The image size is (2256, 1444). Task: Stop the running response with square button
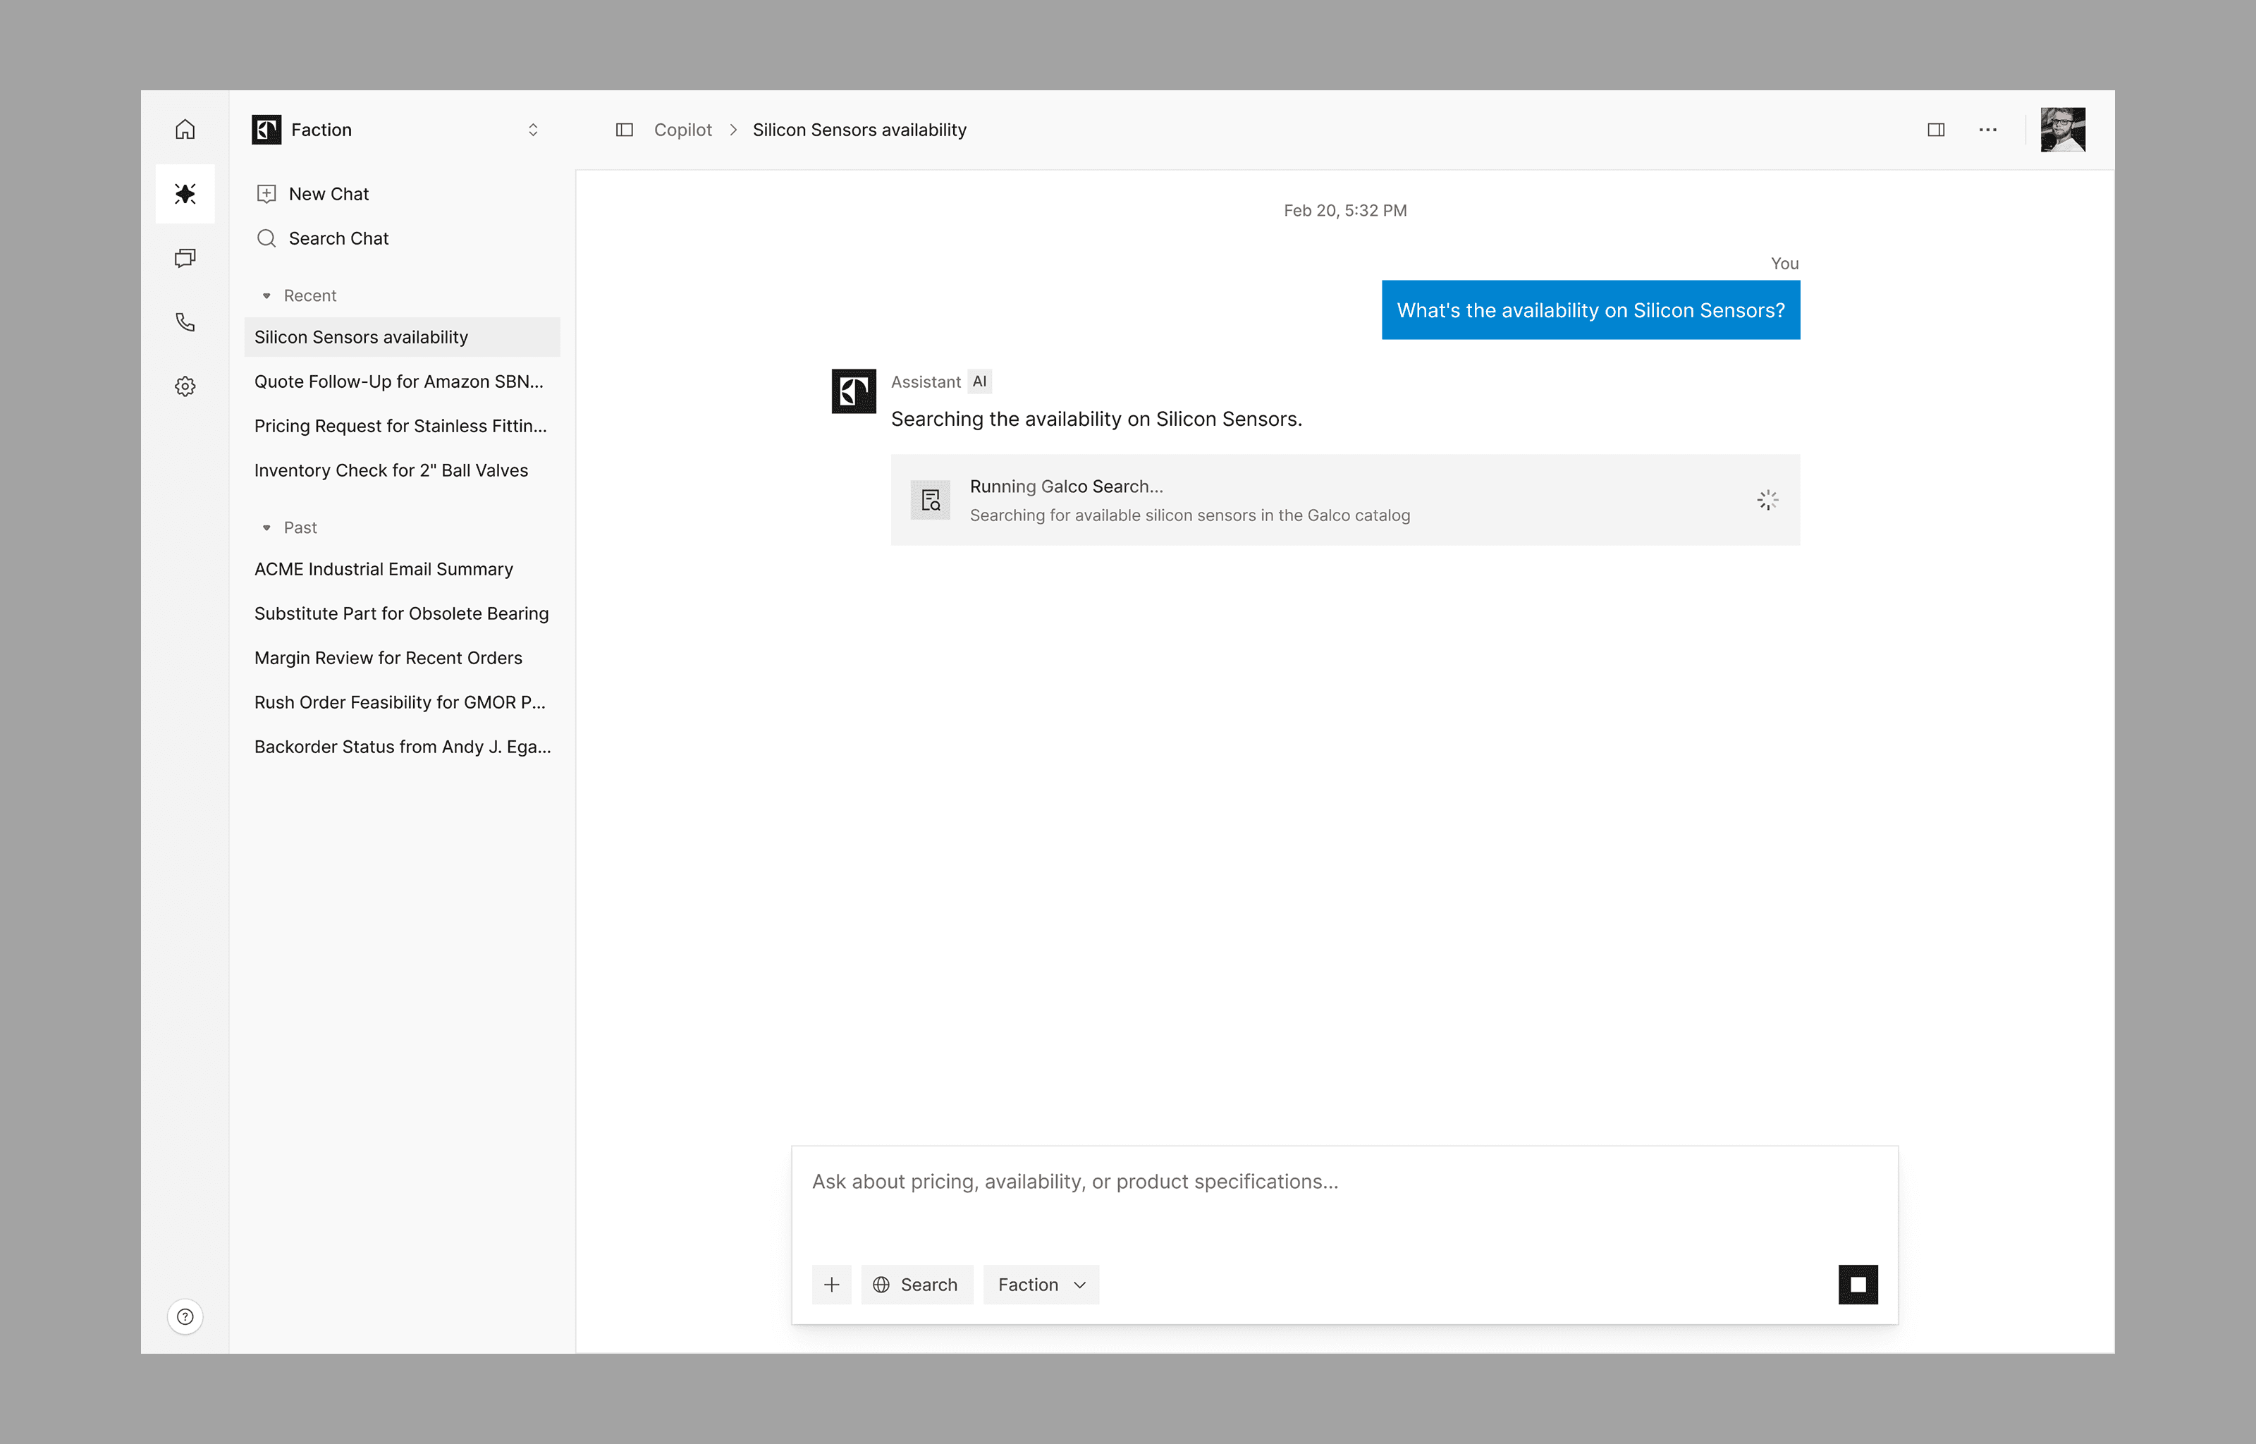1858,1285
